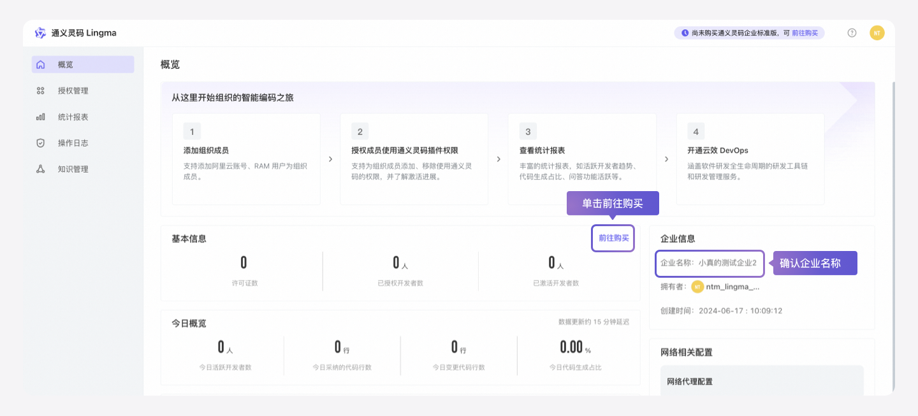Click the grid icon beside 授权管理

pyautogui.click(x=41, y=90)
